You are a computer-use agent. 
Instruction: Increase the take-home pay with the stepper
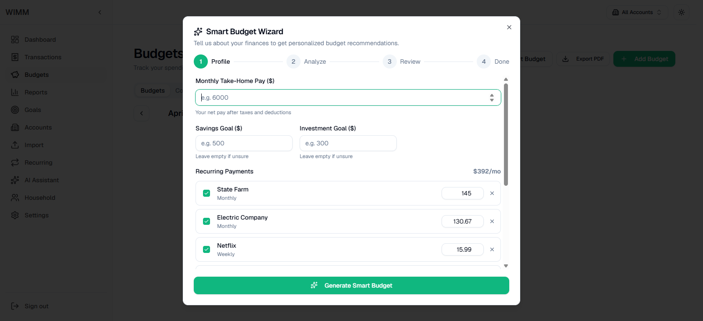point(492,95)
